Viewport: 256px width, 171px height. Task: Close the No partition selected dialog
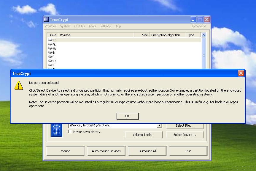click(x=241, y=73)
